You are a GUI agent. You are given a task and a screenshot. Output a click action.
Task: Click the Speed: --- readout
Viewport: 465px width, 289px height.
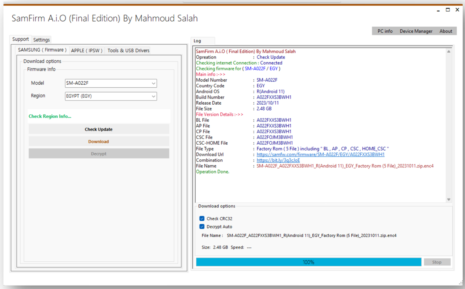[241, 247]
